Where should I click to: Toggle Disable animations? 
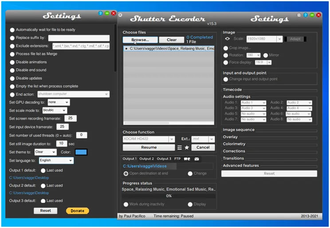click(x=12, y=62)
